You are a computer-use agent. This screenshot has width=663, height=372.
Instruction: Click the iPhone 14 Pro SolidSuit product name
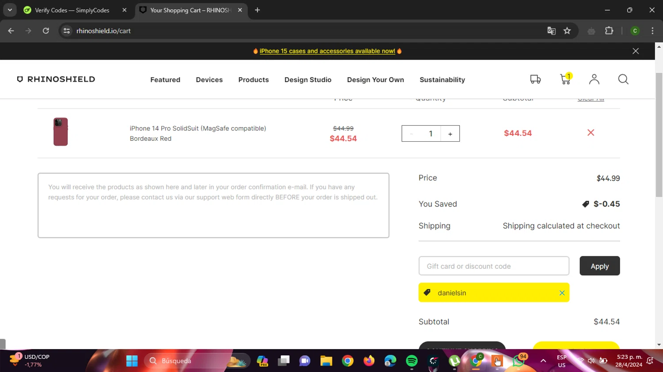click(x=198, y=128)
